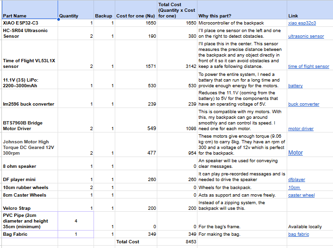Select the Bag Fabric cell
Viewport: 333px width, 248px height.
[30, 234]
